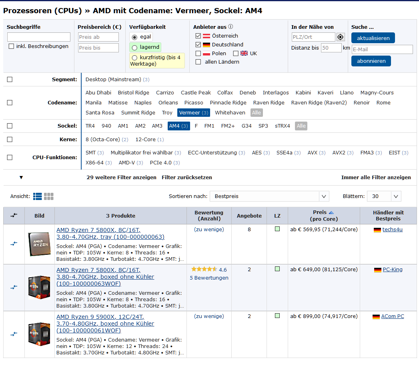Screen dimensions: 419x368
Task: Open Ryzen 7 5800X tray chip thumbnail
Action: [39, 244]
